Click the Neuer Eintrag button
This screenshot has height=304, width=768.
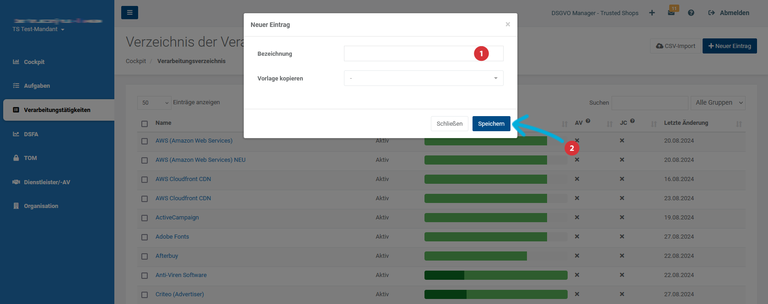(730, 46)
